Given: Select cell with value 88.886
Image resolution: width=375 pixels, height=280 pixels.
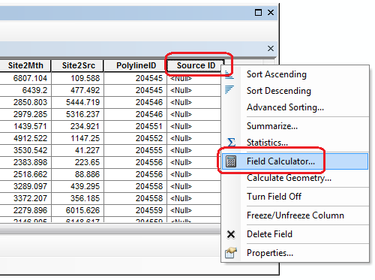Looking at the screenshot, I should pos(78,174).
